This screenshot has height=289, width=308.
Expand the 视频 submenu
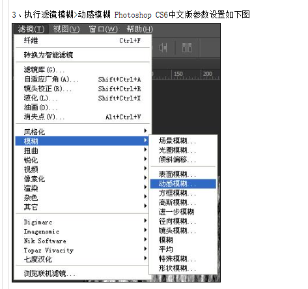(83, 169)
